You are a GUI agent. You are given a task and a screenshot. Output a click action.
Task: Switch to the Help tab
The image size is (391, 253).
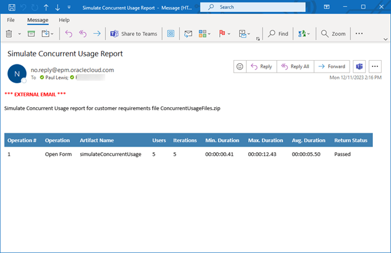click(64, 20)
